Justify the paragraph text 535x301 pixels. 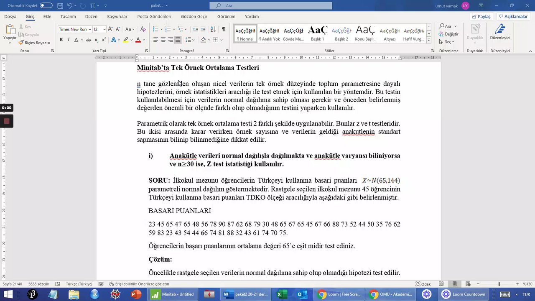[x=178, y=40]
